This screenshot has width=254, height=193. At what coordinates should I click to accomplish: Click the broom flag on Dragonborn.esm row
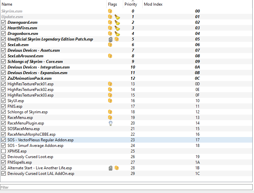117,34
